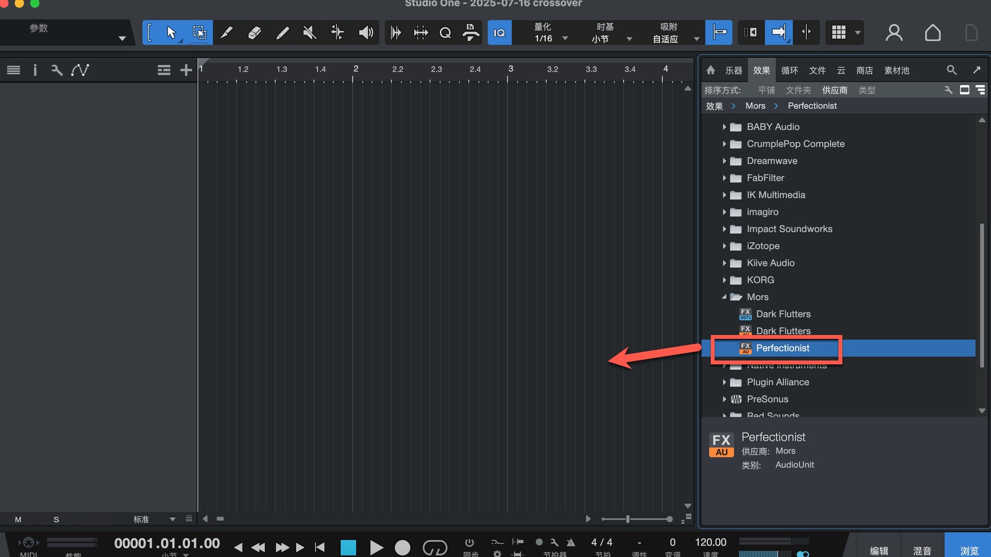The height and width of the screenshot is (557, 991).
Task: Select the Split tool
Action: point(227,32)
